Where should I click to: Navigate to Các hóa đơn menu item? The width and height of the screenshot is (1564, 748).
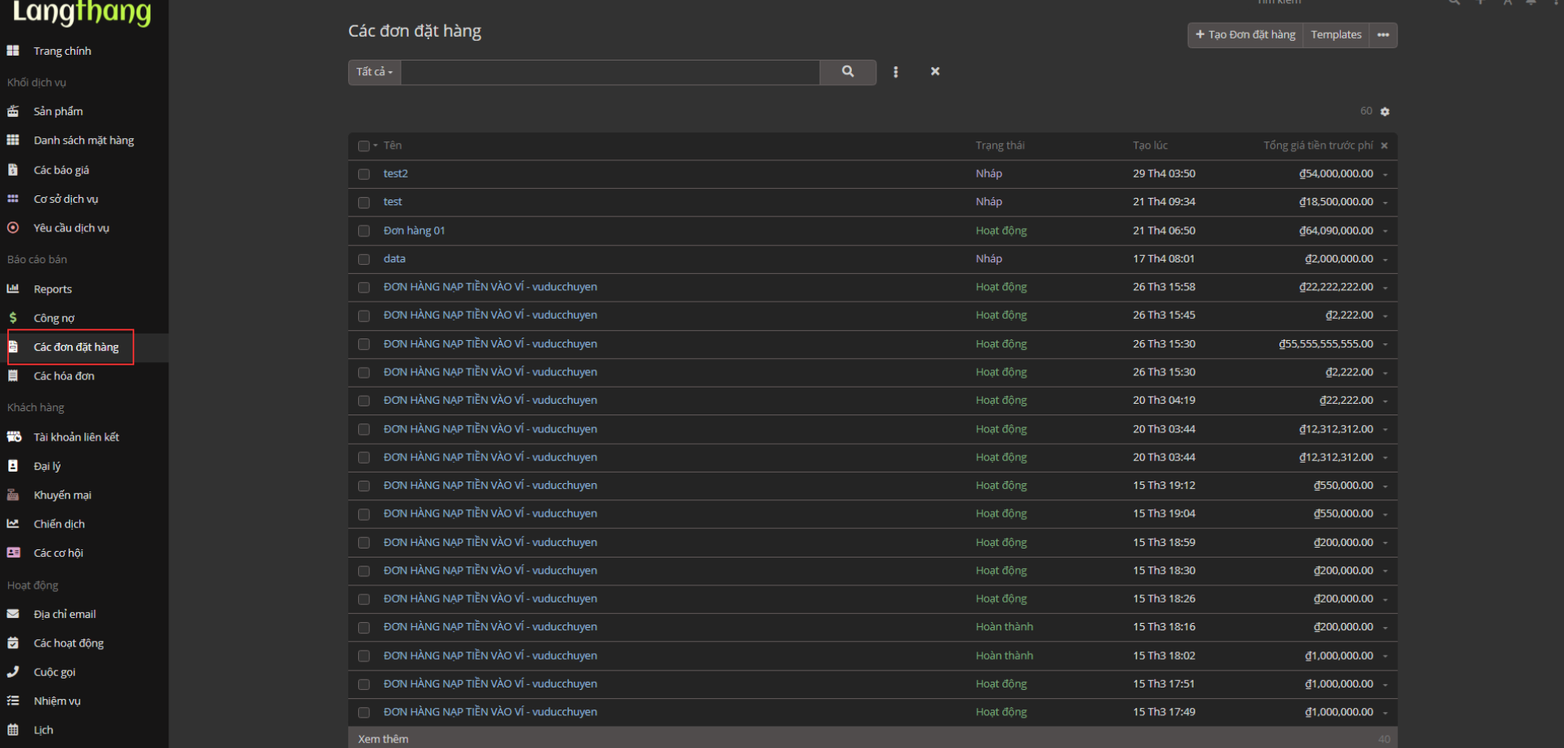pos(64,376)
